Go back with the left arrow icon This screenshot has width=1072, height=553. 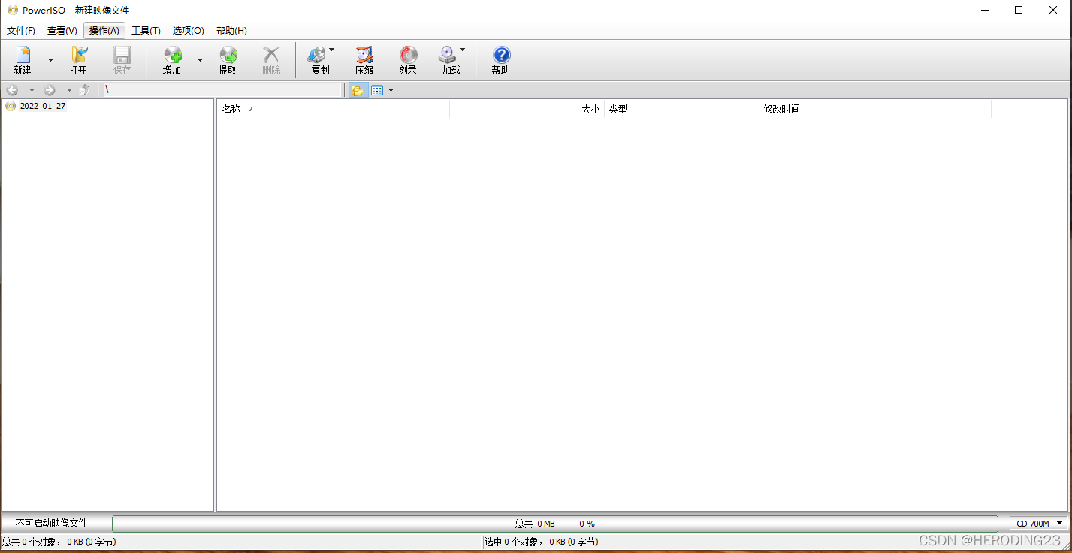click(x=12, y=90)
